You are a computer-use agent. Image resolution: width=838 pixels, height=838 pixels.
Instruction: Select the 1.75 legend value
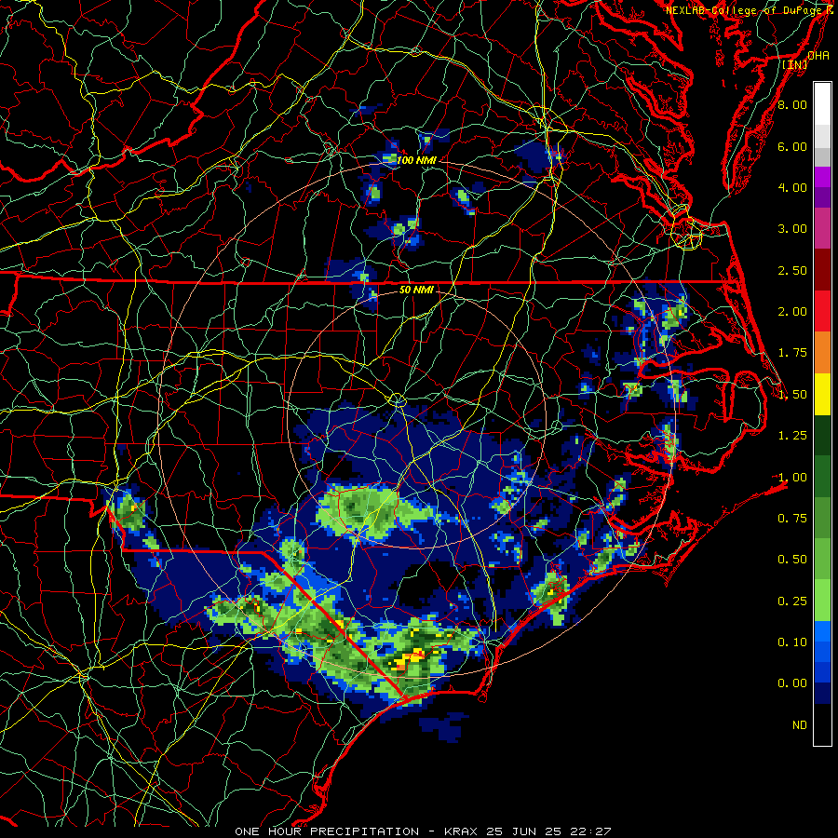(792, 353)
